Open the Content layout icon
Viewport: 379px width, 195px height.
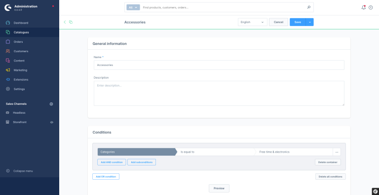click(x=8, y=61)
